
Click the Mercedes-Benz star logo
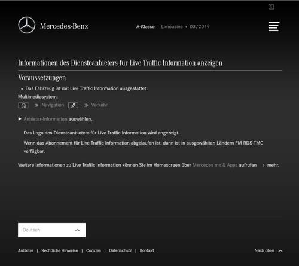click(x=27, y=25)
